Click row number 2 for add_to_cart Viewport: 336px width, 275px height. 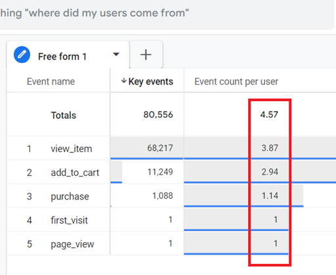point(30,173)
